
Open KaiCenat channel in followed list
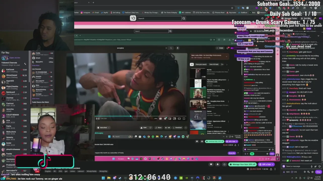15,70
